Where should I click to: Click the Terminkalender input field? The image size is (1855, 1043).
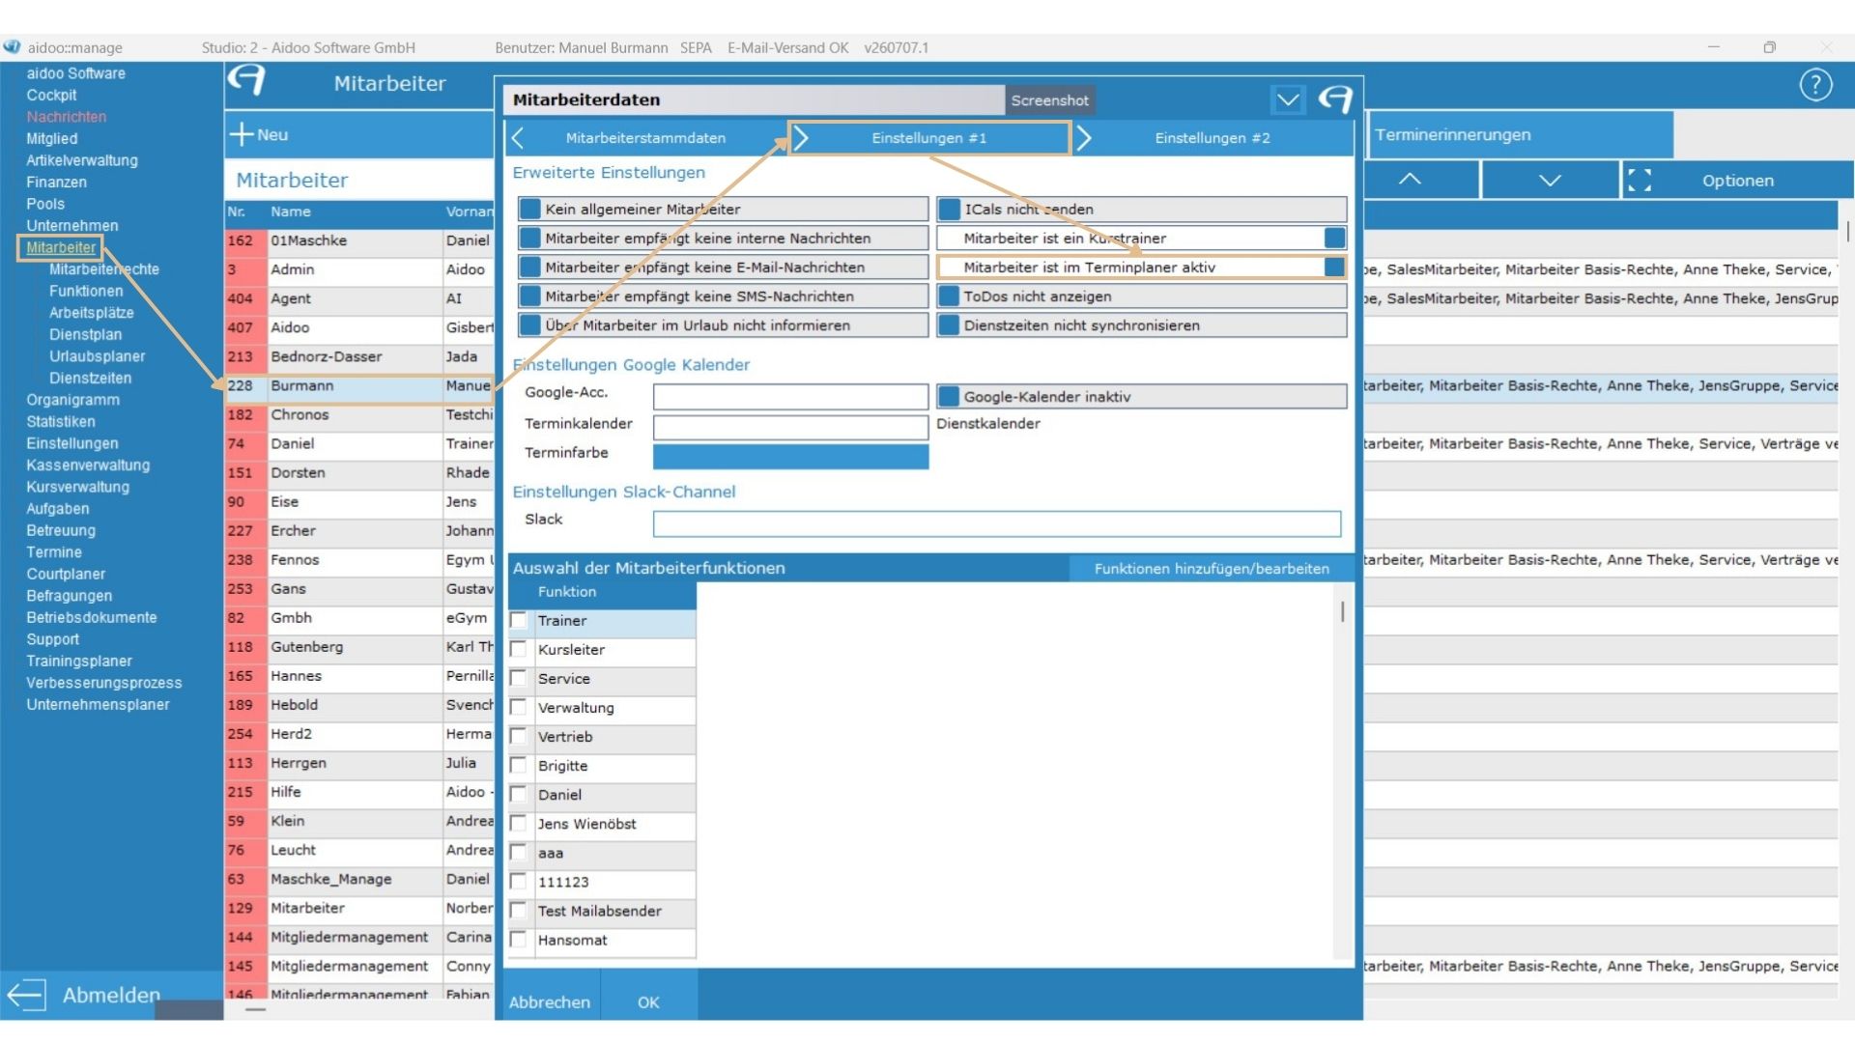[790, 427]
